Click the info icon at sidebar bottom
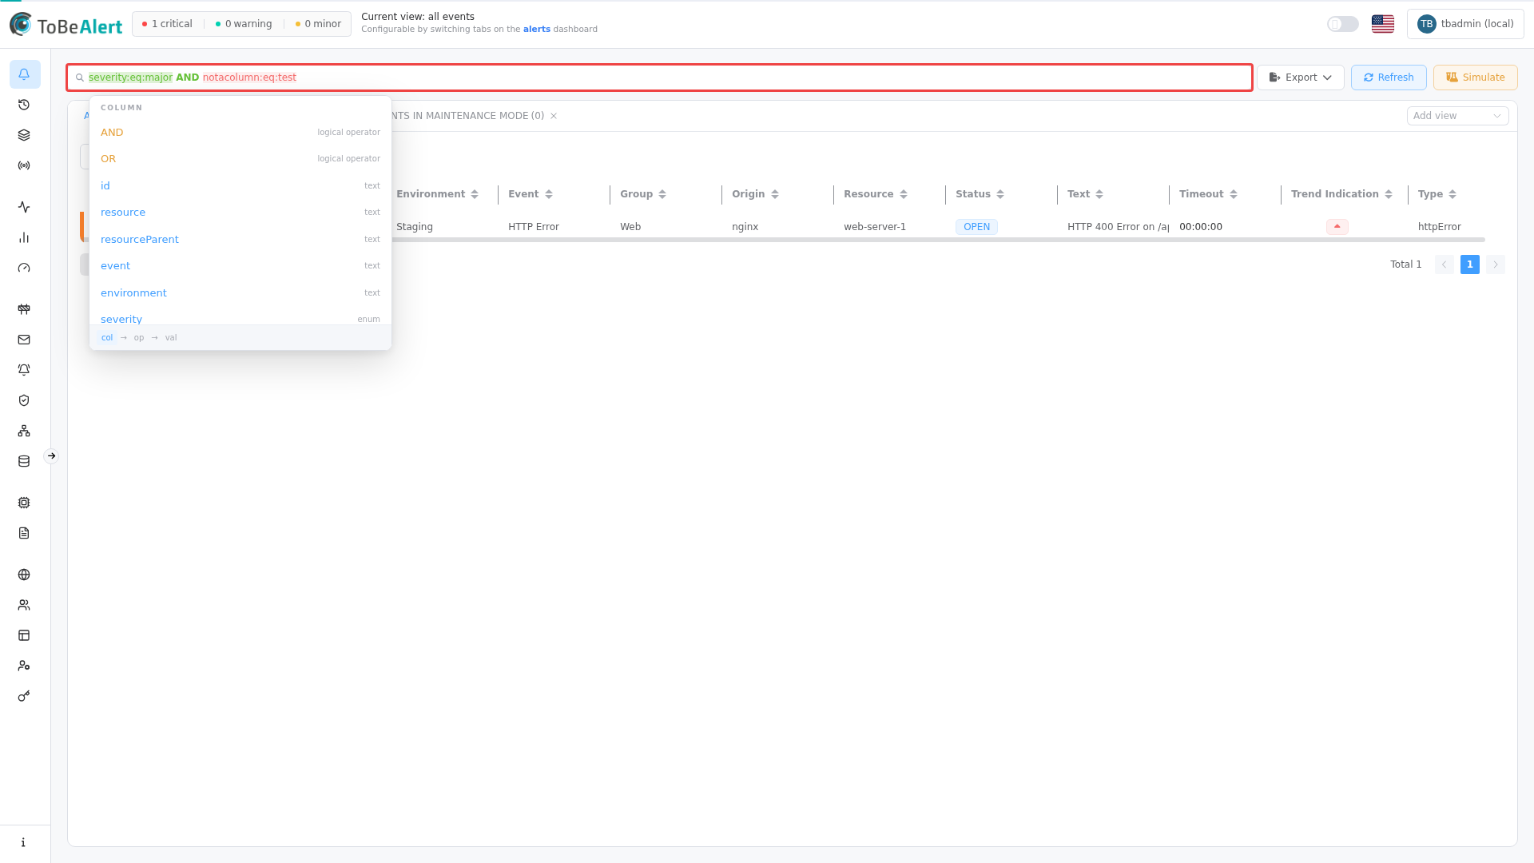The image size is (1534, 863). click(24, 842)
